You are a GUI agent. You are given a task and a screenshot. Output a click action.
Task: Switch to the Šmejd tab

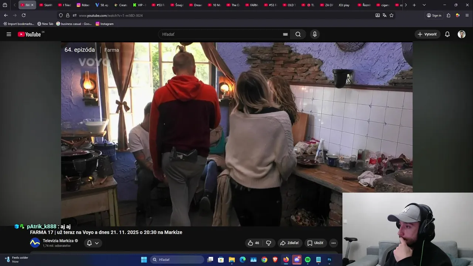[x=177, y=5]
